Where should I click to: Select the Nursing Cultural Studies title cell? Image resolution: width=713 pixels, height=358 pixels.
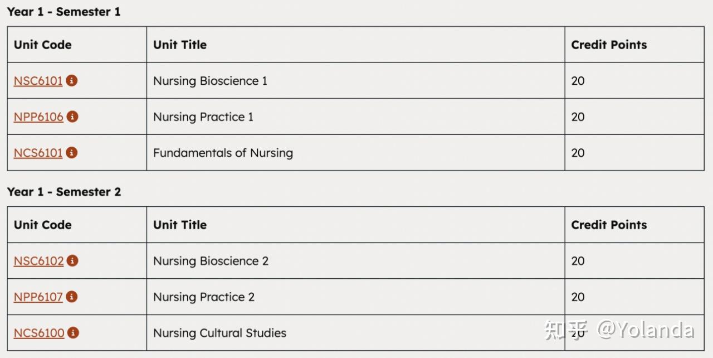[x=355, y=333]
